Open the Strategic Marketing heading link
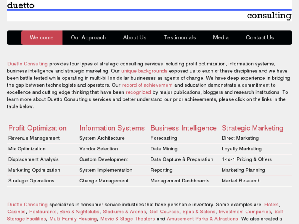This screenshot has width=299, height=224. tap(253, 128)
